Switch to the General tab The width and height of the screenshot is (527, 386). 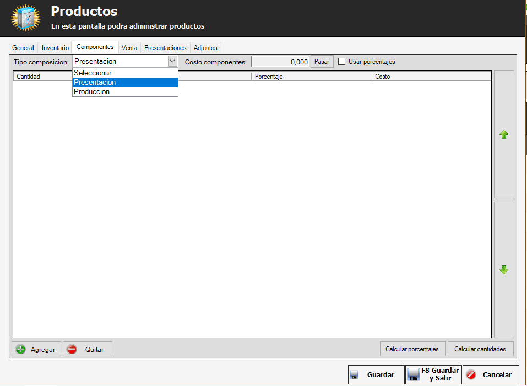23,48
